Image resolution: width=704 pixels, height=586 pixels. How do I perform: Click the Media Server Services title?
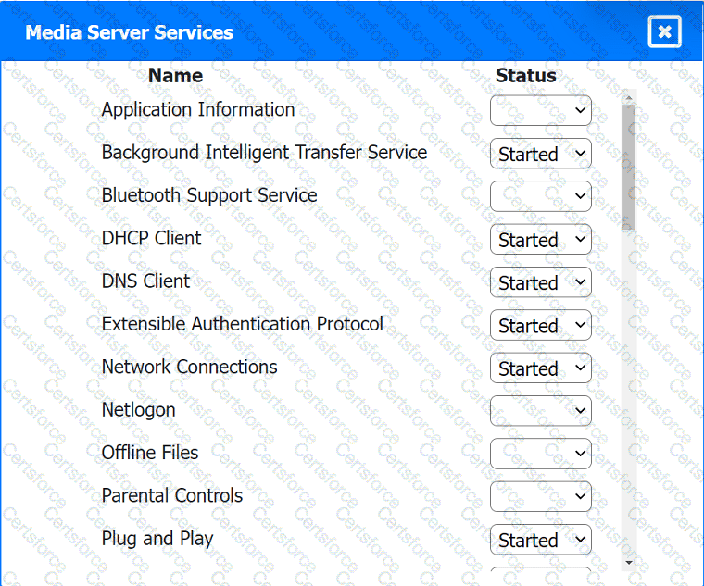(x=129, y=33)
